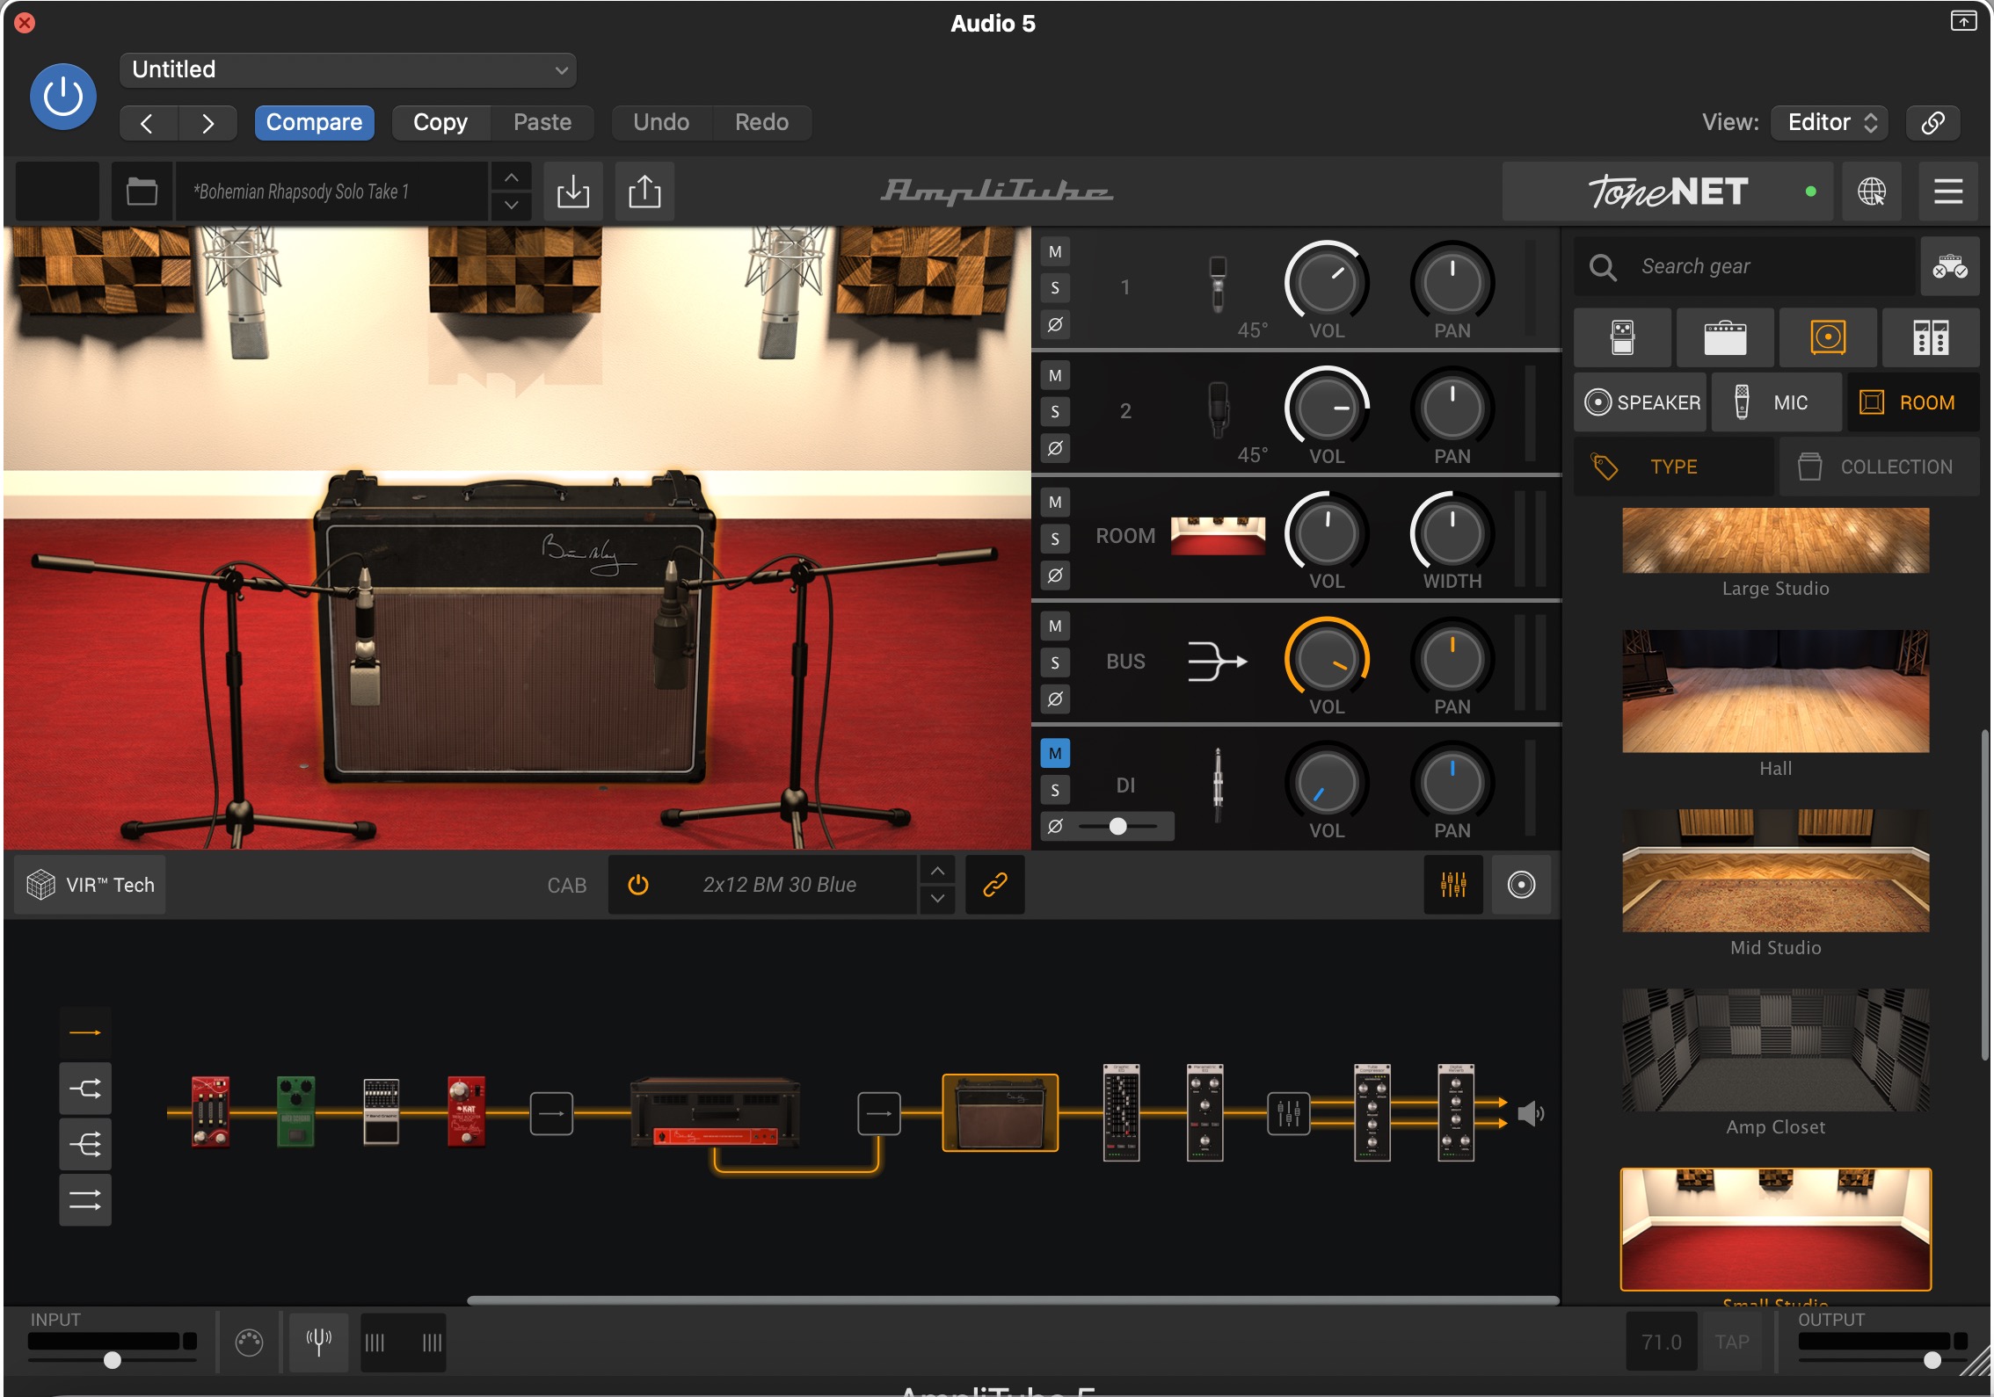Select the Brian May amp head in chain
Viewport: 1994px width, 1397px height.
click(716, 1113)
